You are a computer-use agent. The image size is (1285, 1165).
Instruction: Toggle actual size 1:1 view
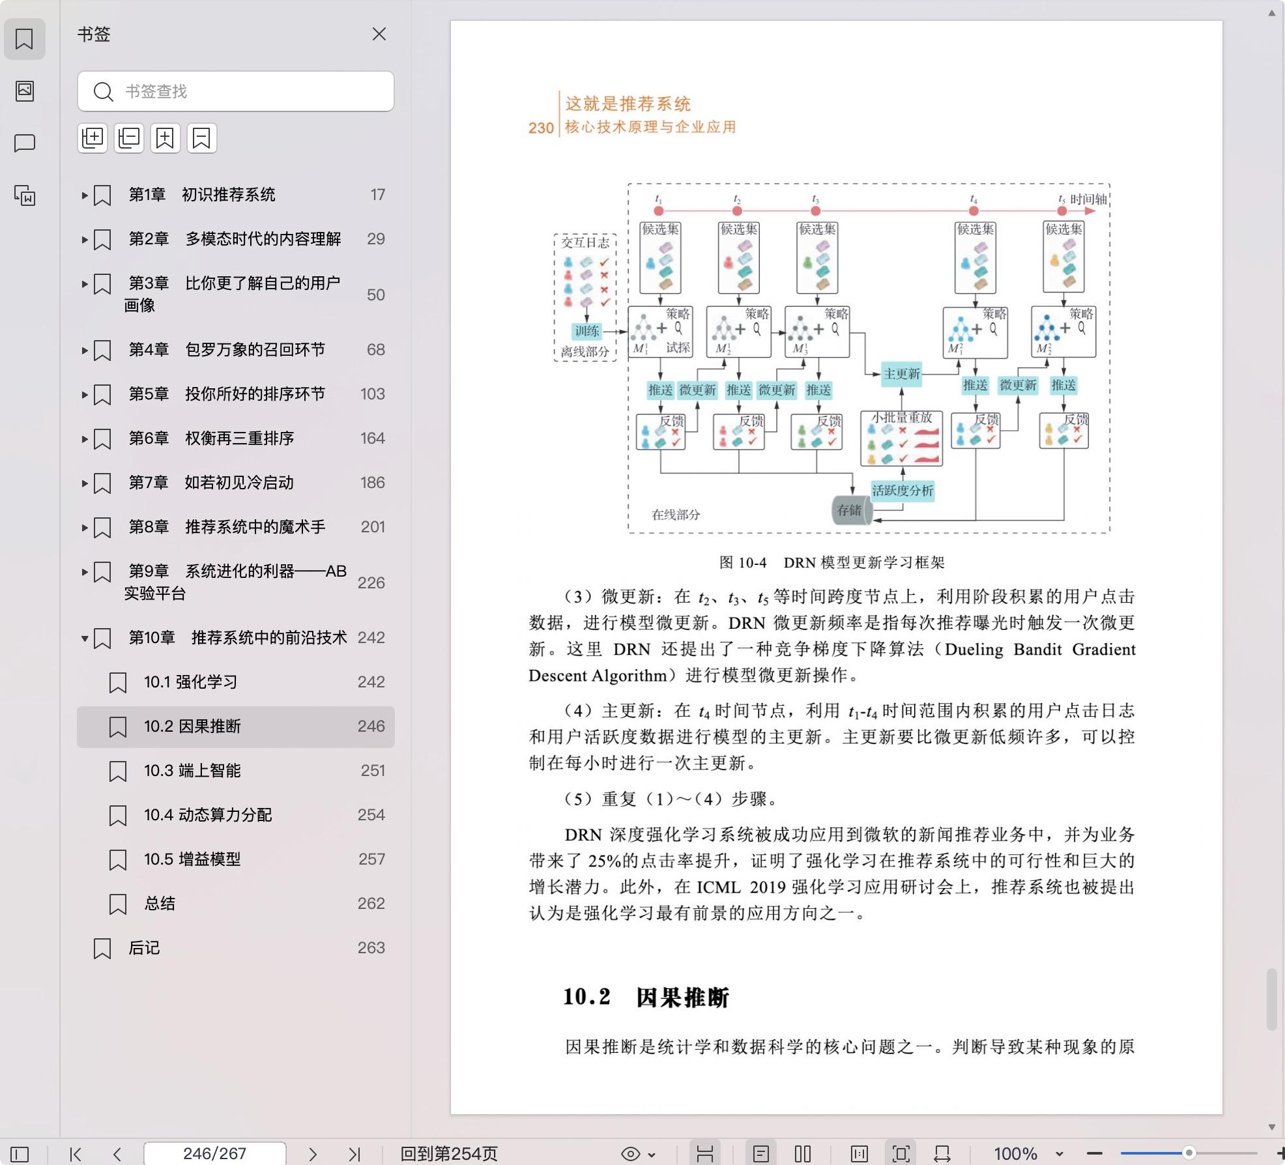859,1154
